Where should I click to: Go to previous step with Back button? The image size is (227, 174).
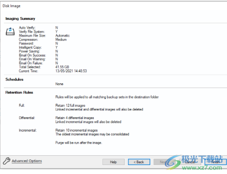coord(139,162)
